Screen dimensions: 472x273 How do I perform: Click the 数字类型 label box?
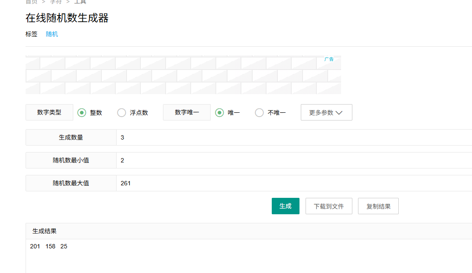[x=49, y=112]
